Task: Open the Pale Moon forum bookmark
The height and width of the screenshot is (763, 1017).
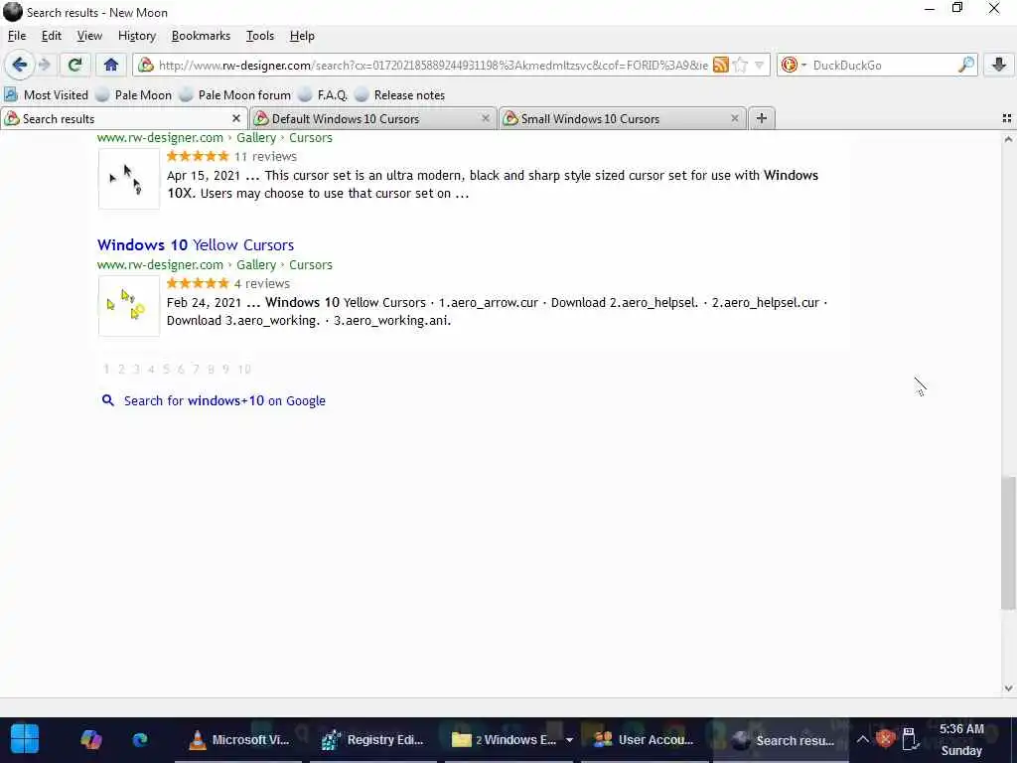Action: point(234,94)
